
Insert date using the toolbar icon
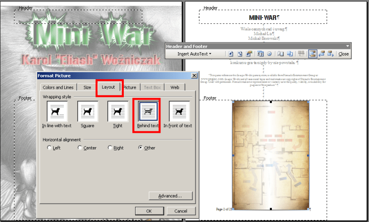pos(261,54)
